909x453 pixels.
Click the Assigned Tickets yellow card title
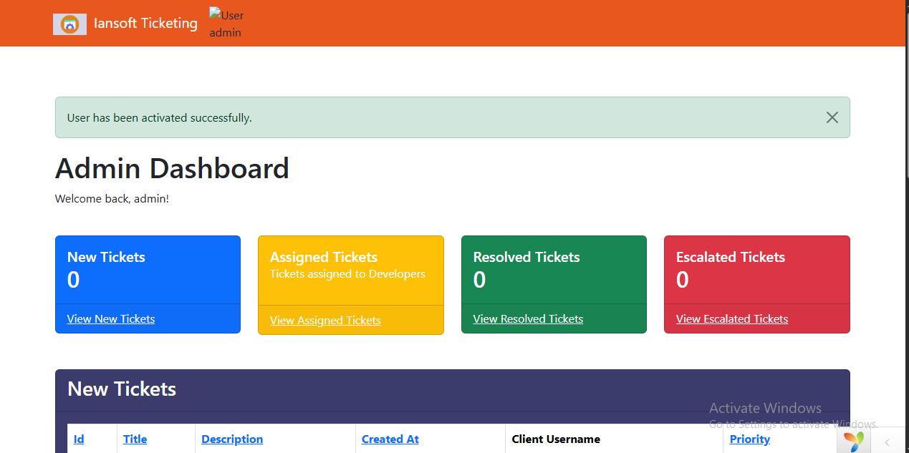tap(324, 257)
